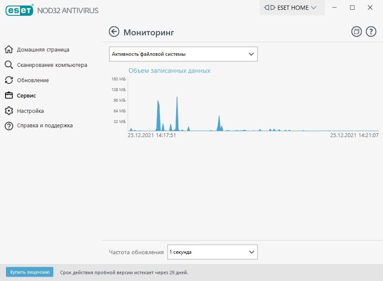
Task: Click the tallest spike in the activity graph
Action: (x=177, y=114)
